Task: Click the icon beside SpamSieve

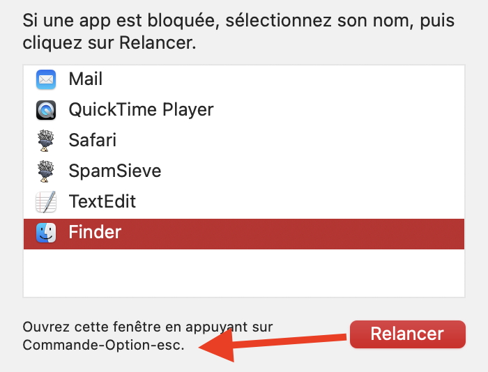Action: pos(46,171)
